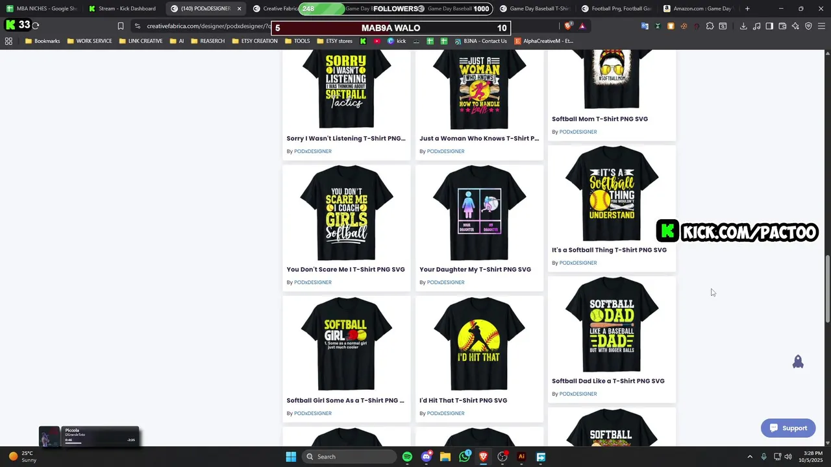This screenshot has height=467, width=831.
Task: Click the music note media control icon
Action: pos(756,26)
